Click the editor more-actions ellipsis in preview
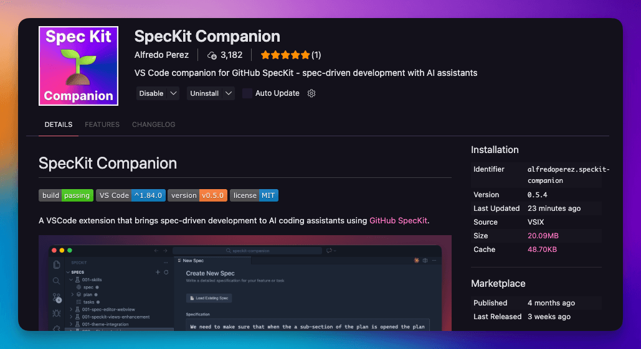 tap(434, 261)
